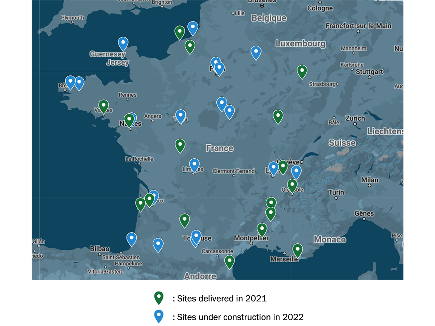
Task: Select the blue pin over Toulouse
Action: [x=196, y=237]
